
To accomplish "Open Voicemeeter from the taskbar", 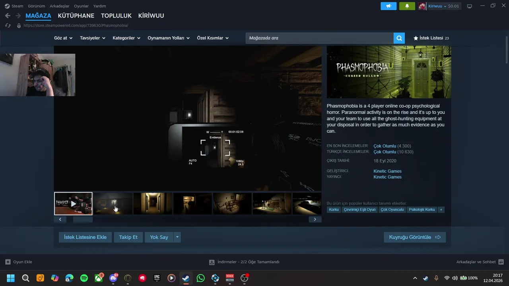I will (230, 278).
